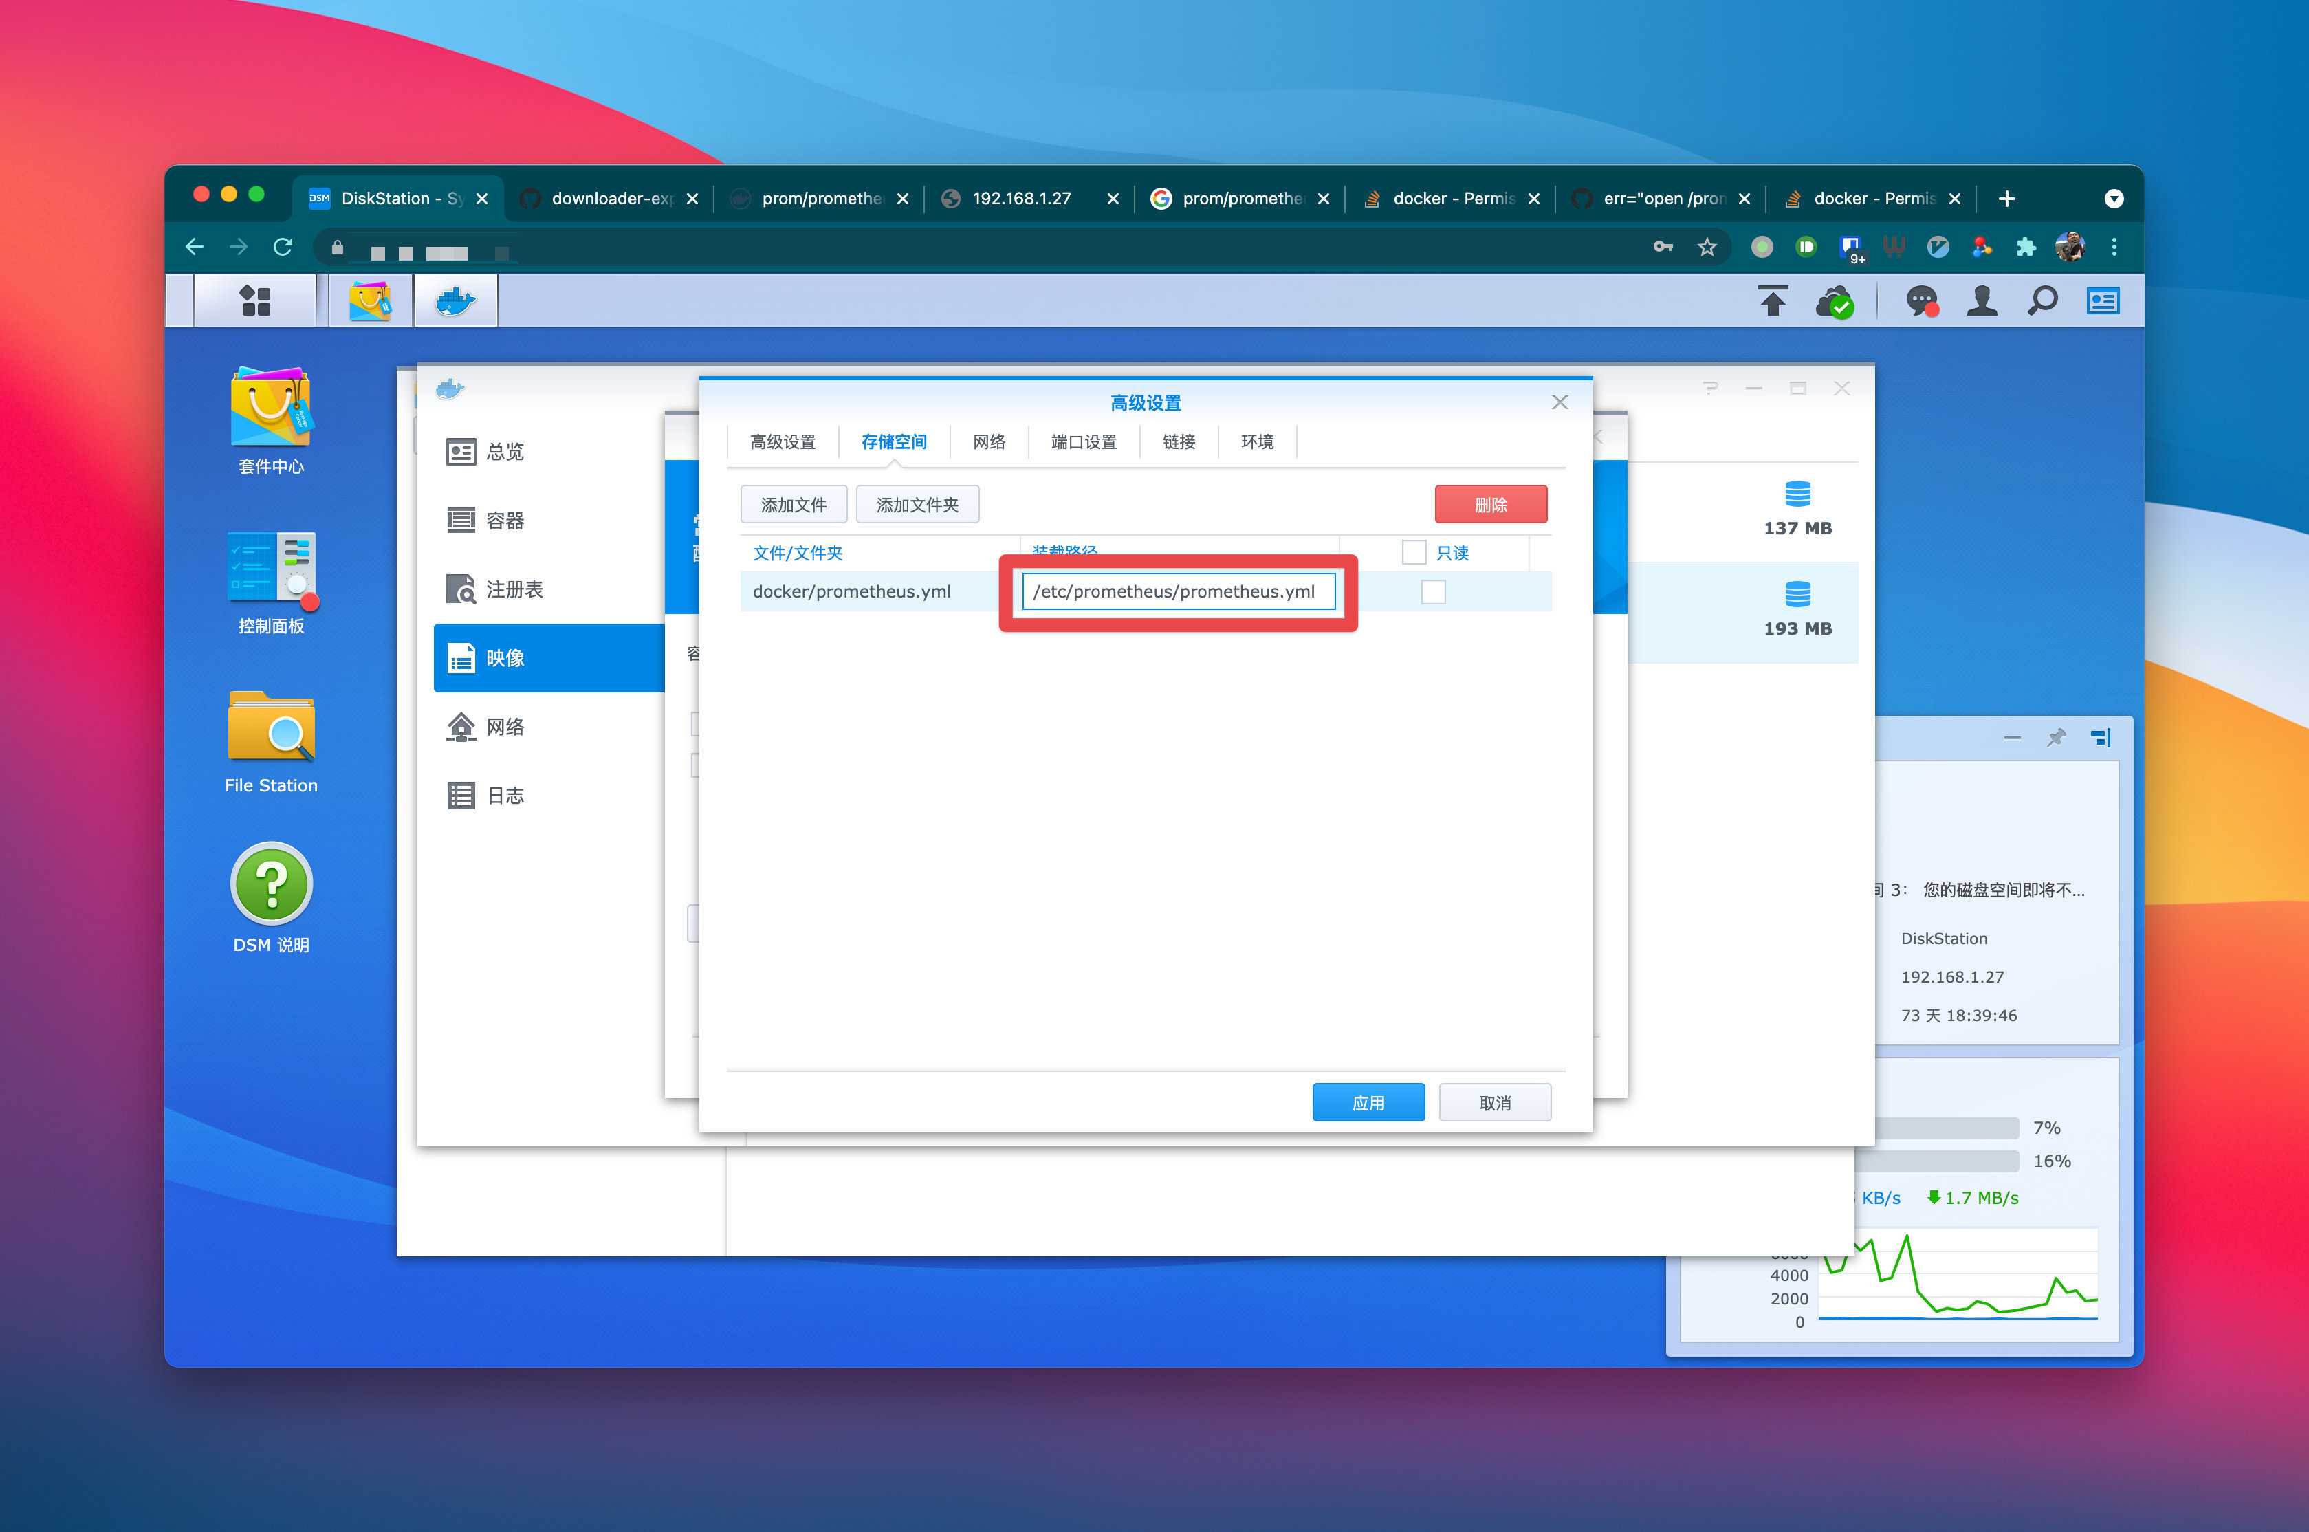Open Chrome profile avatar
Screen dimensions: 2309x1532
click(x=2070, y=247)
